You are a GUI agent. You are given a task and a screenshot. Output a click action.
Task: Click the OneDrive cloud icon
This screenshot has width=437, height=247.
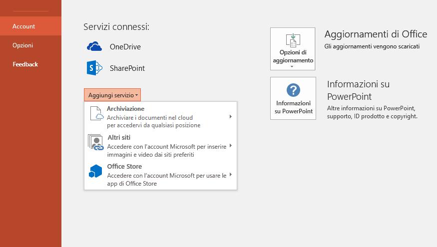pyautogui.click(x=94, y=47)
